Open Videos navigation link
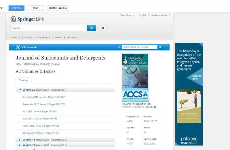 click(58, 37)
